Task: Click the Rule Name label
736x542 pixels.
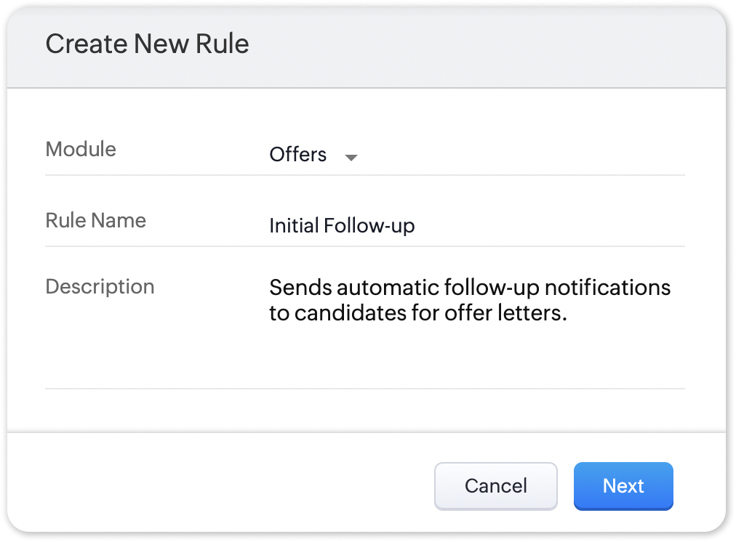Action: point(95,221)
